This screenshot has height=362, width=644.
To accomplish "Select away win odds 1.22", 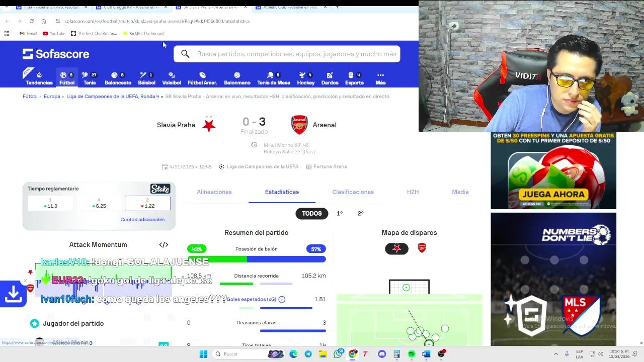I will 147,203.
